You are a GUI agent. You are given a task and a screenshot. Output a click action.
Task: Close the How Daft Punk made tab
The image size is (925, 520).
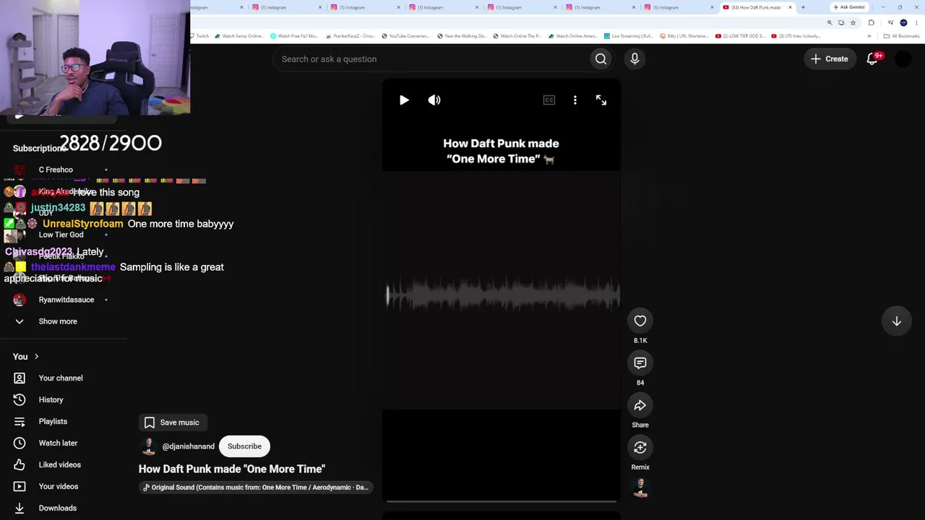[x=790, y=7]
